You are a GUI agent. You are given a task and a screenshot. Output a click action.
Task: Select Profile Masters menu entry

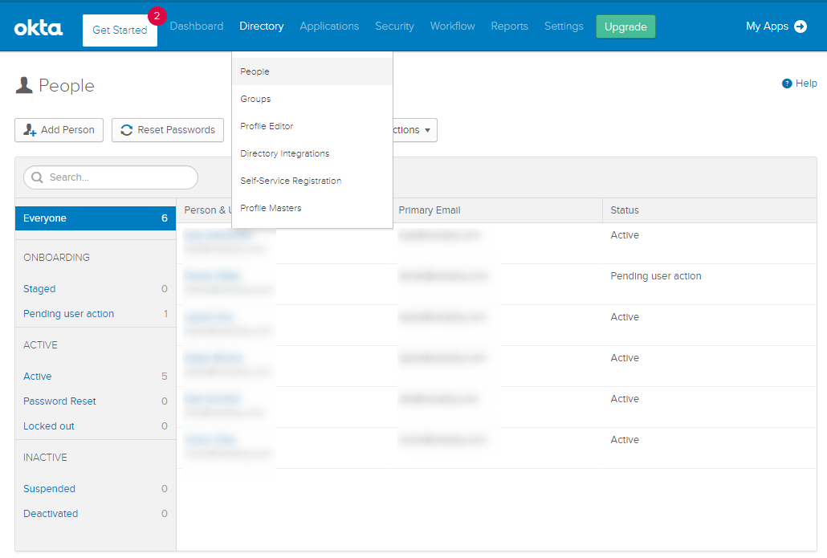tap(312, 208)
